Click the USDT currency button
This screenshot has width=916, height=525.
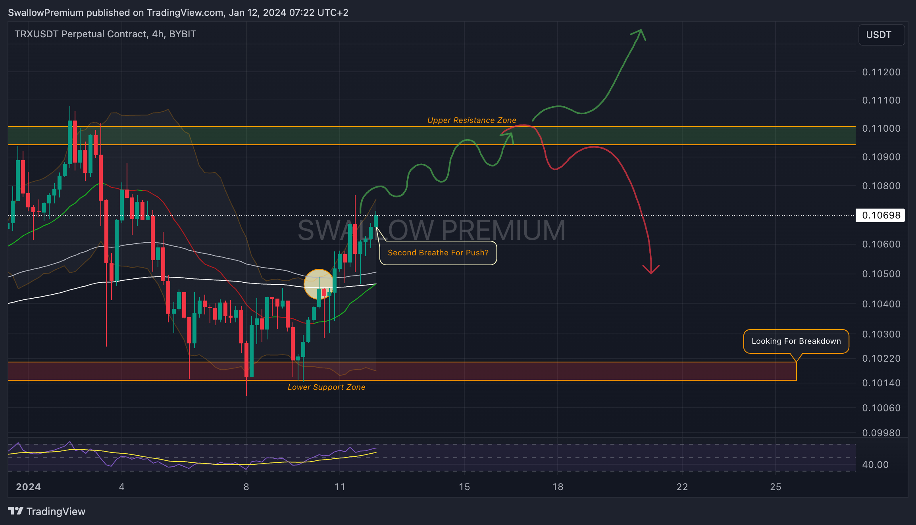tap(881, 35)
